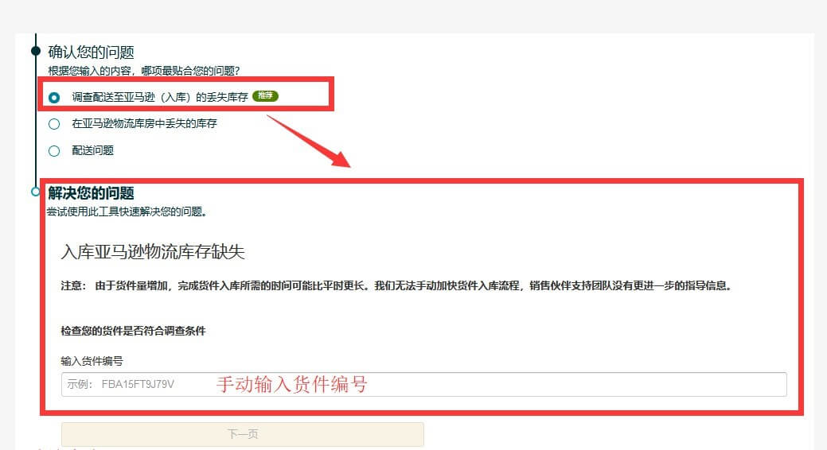Click the red diagonal arrow annotation
Screen dimensions: 827x450
(x=308, y=141)
